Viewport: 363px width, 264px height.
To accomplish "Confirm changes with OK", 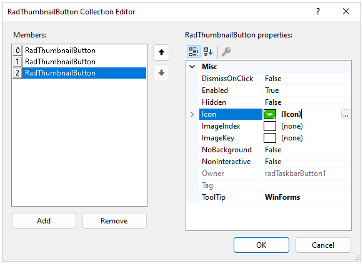I will click(261, 245).
